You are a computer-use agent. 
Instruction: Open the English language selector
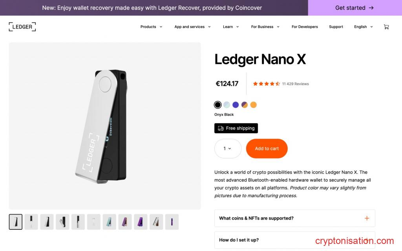[x=363, y=27]
